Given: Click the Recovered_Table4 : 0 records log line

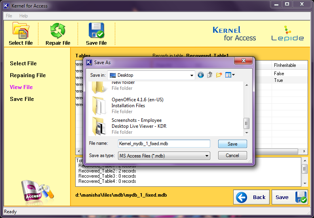Looking at the screenshot, I should point(107,181).
